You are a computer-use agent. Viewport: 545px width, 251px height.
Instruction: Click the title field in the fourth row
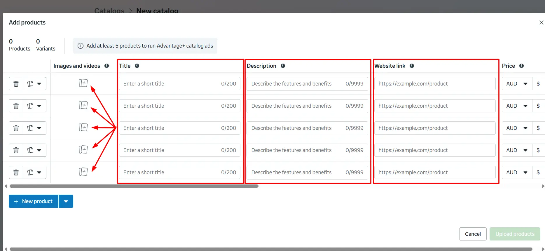coord(180,150)
